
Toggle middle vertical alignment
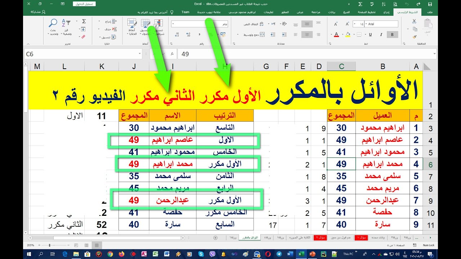(x=307, y=24)
